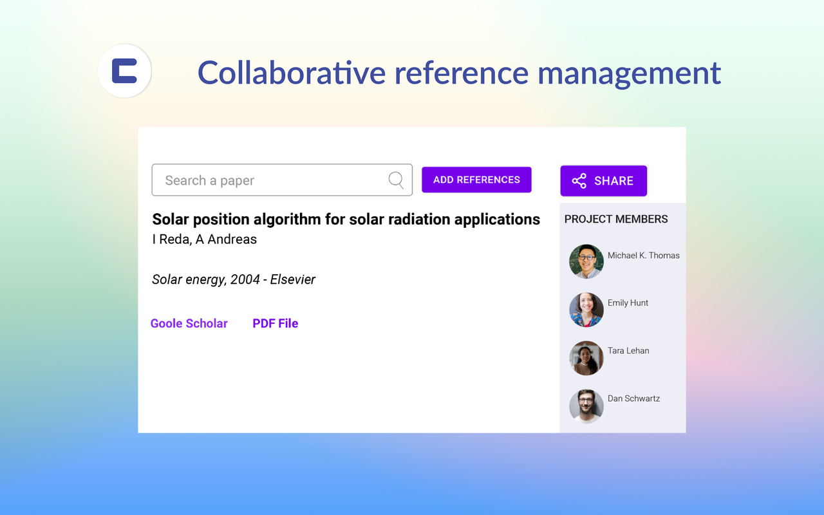Click the 'Collaborative reference management' heading

459,72
